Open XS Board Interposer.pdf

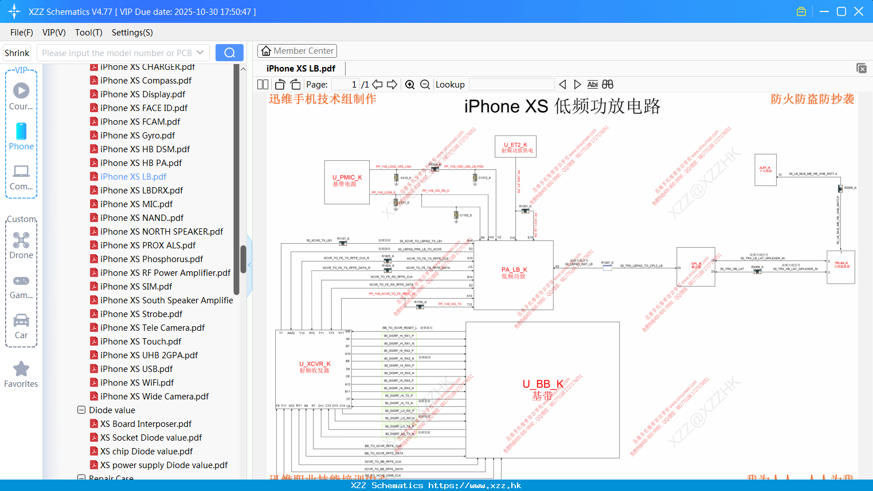point(146,423)
